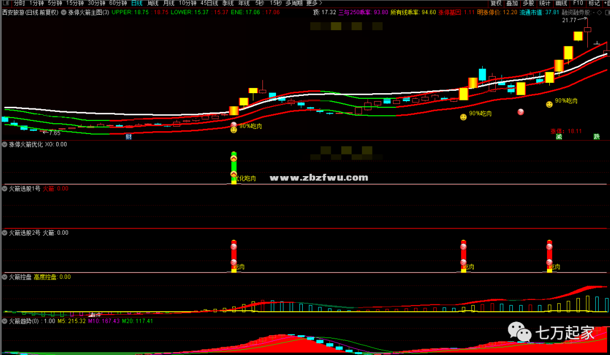This screenshot has height=355, width=610.
Task: Click the 三与250乖率: 93.80 readout
Action: coord(364,12)
